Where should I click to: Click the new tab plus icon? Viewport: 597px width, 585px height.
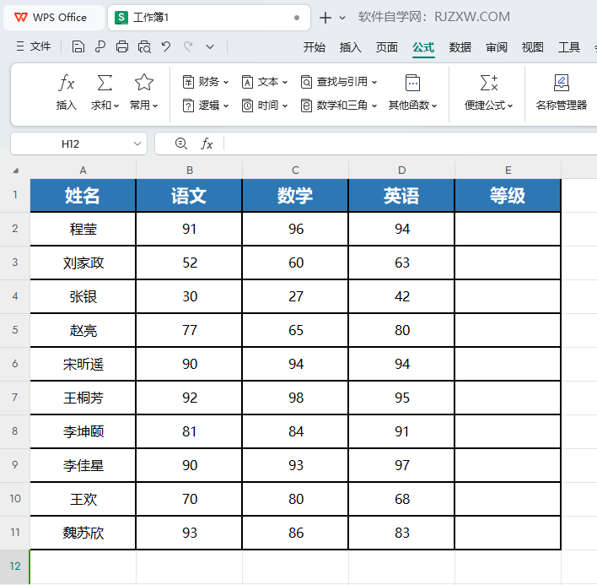325,18
